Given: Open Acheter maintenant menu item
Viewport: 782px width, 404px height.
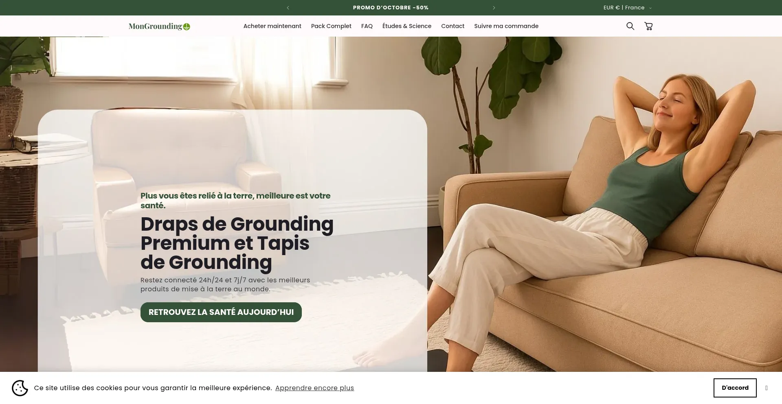Looking at the screenshot, I should (x=272, y=26).
